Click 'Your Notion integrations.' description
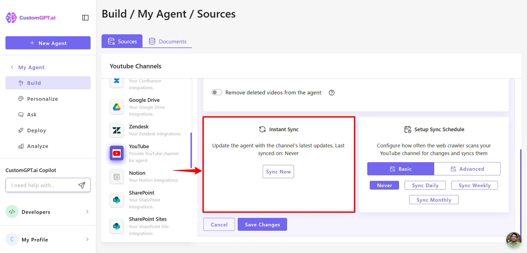 pyautogui.click(x=154, y=180)
